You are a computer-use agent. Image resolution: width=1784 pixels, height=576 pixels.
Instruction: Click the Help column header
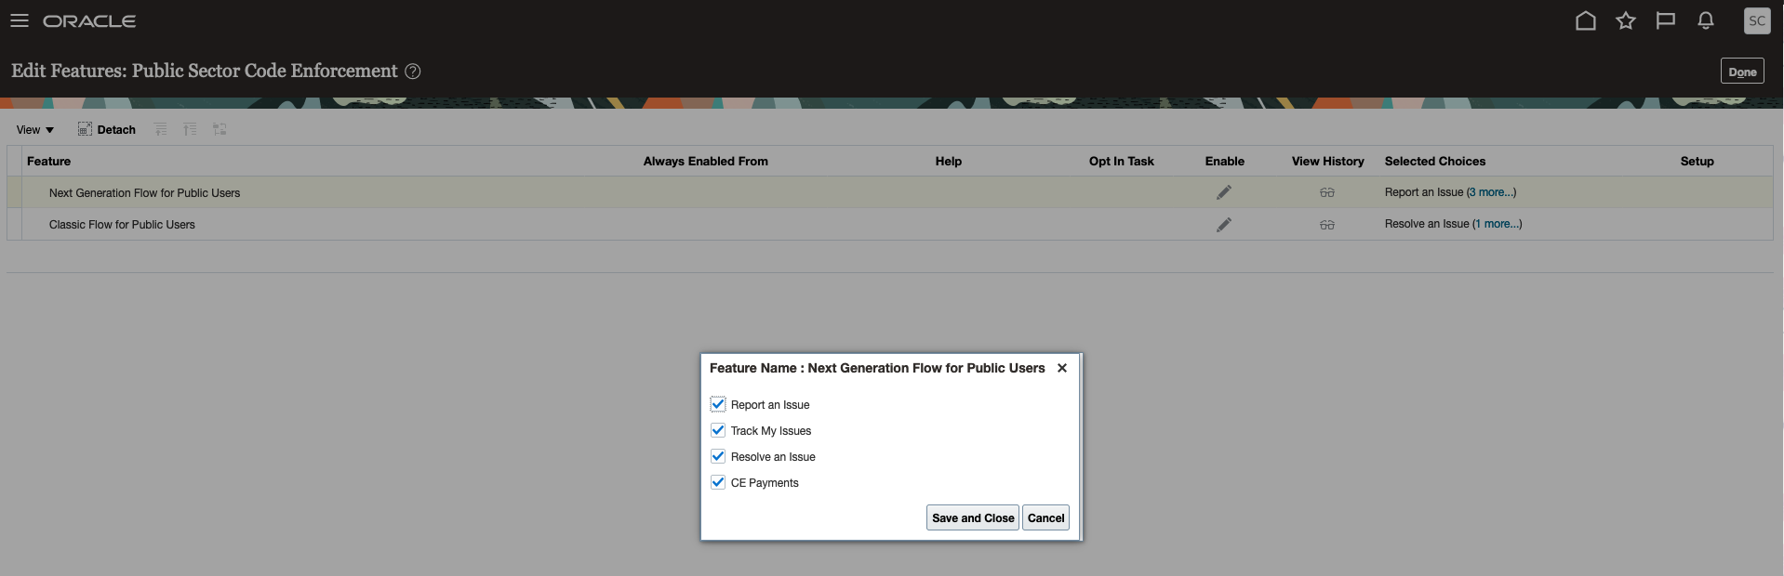(x=949, y=161)
